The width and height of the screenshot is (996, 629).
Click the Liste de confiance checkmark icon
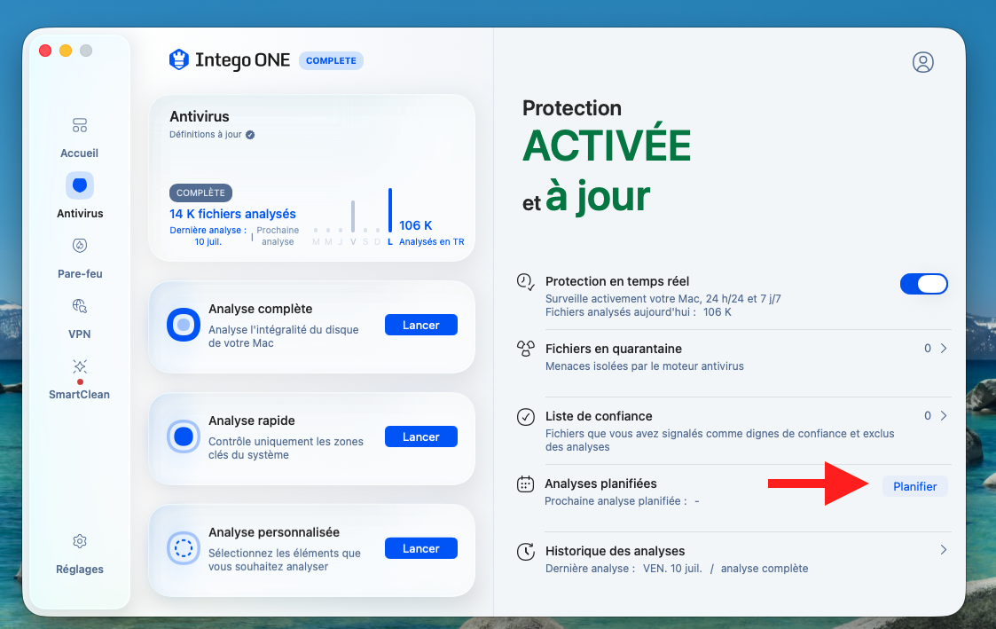coord(525,417)
